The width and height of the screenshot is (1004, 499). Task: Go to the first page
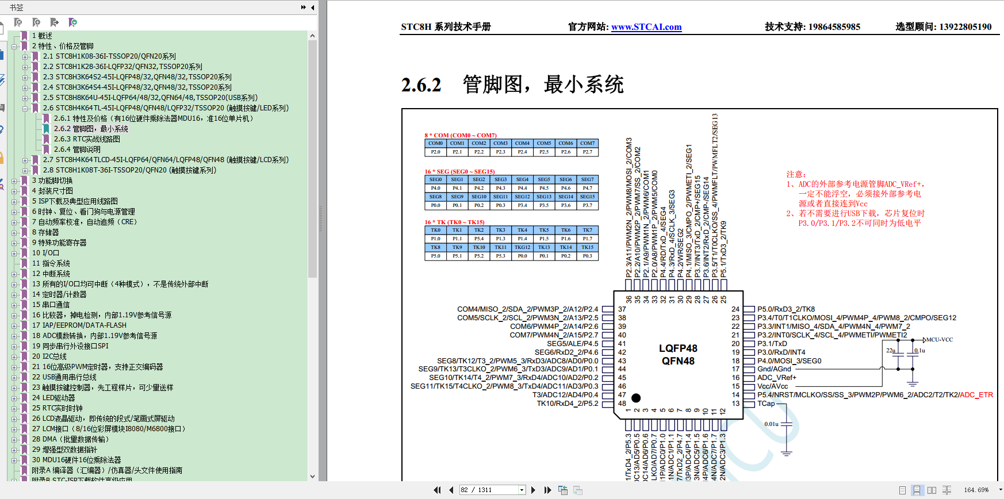pyautogui.click(x=437, y=490)
